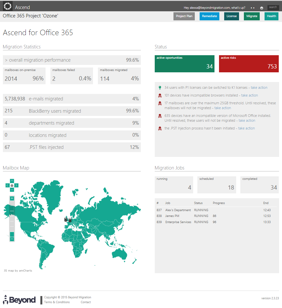The image size is (282, 308).
Task: Select job 'Enterprise Services'
Action: [178, 222]
